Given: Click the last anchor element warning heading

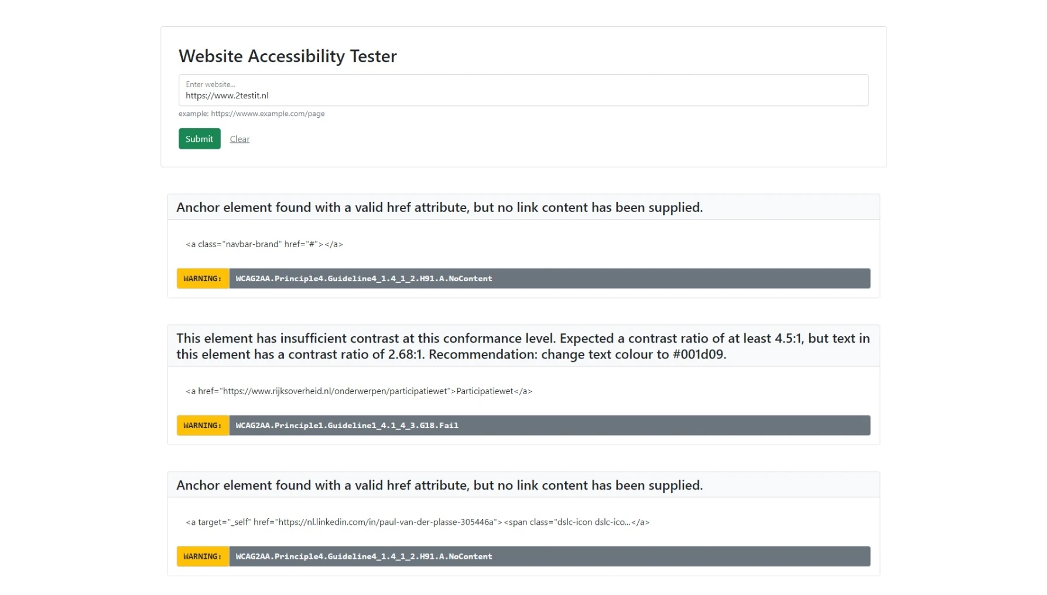Looking at the screenshot, I should [x=439, y=485].
